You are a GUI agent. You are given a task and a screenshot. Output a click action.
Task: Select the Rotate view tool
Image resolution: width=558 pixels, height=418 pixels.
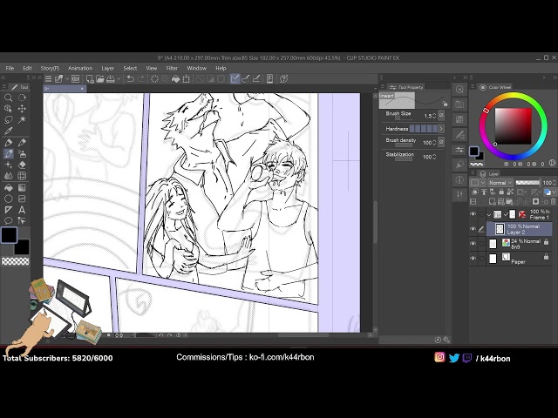(22, 98)
